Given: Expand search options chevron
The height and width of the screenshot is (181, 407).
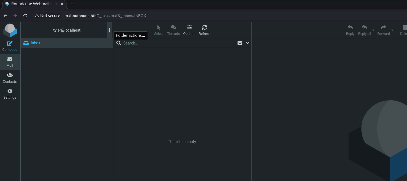Looking at the screenshot, I should (x=248, y=43).
